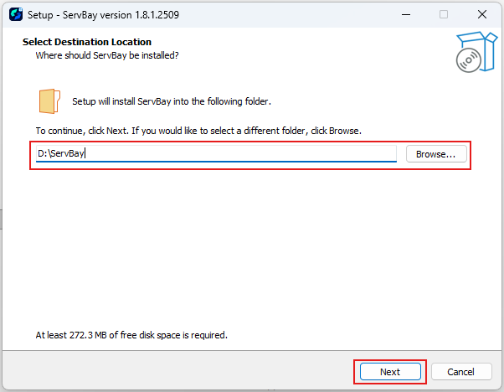Minimize the ServBay Setup window
The width and height of the screenshot is (504, 392).
(404, 14)
